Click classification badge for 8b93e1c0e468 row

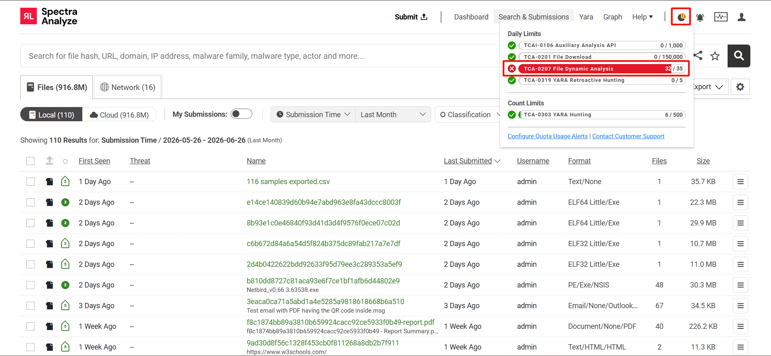[65, 223]
